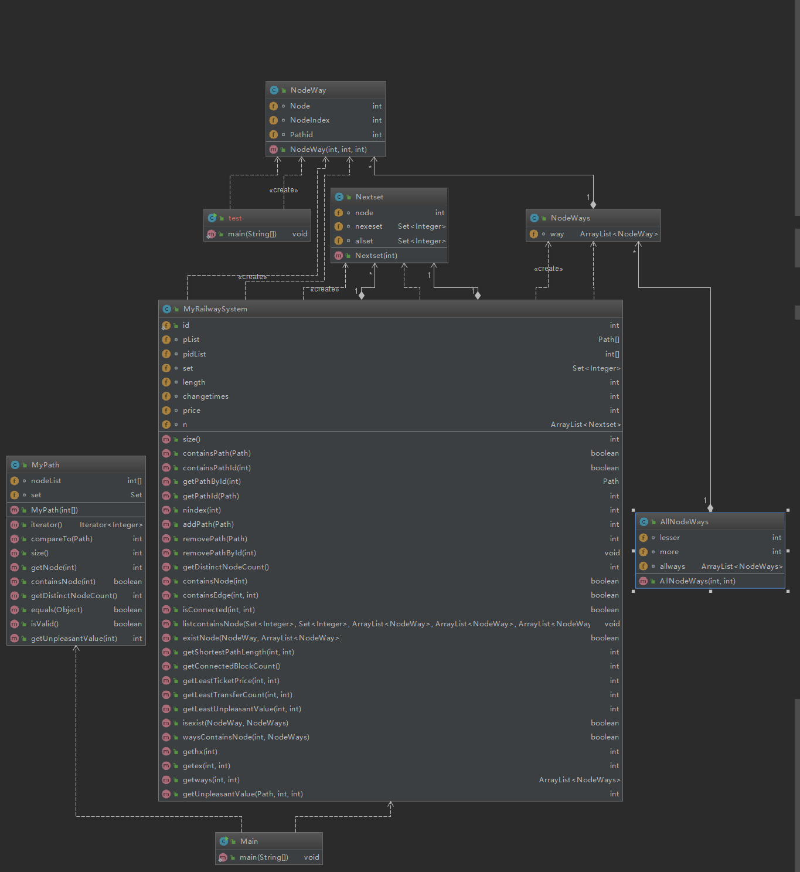Click the constructor icon beside NodeWay(int, int, int)
This screenshot has width=800, height=872.
coord(274,150)
